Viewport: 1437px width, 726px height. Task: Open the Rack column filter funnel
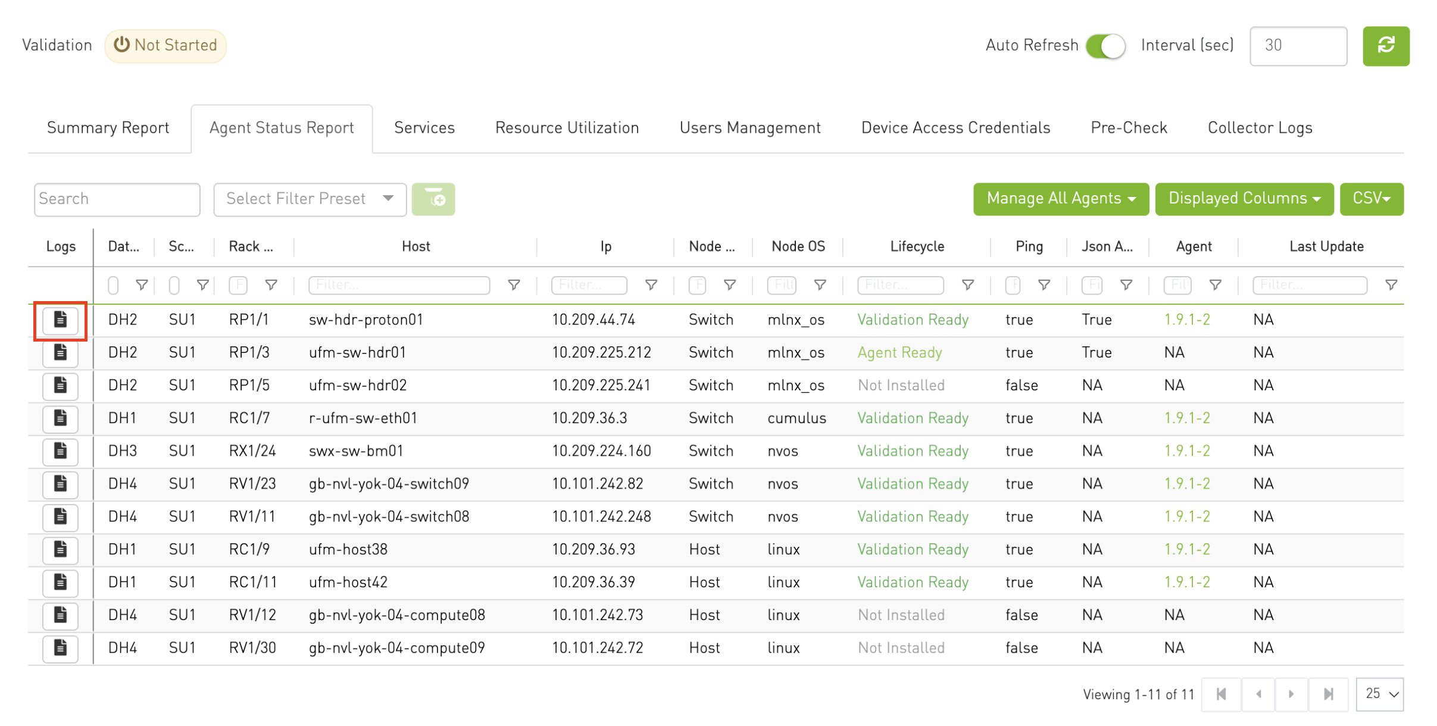271,285
